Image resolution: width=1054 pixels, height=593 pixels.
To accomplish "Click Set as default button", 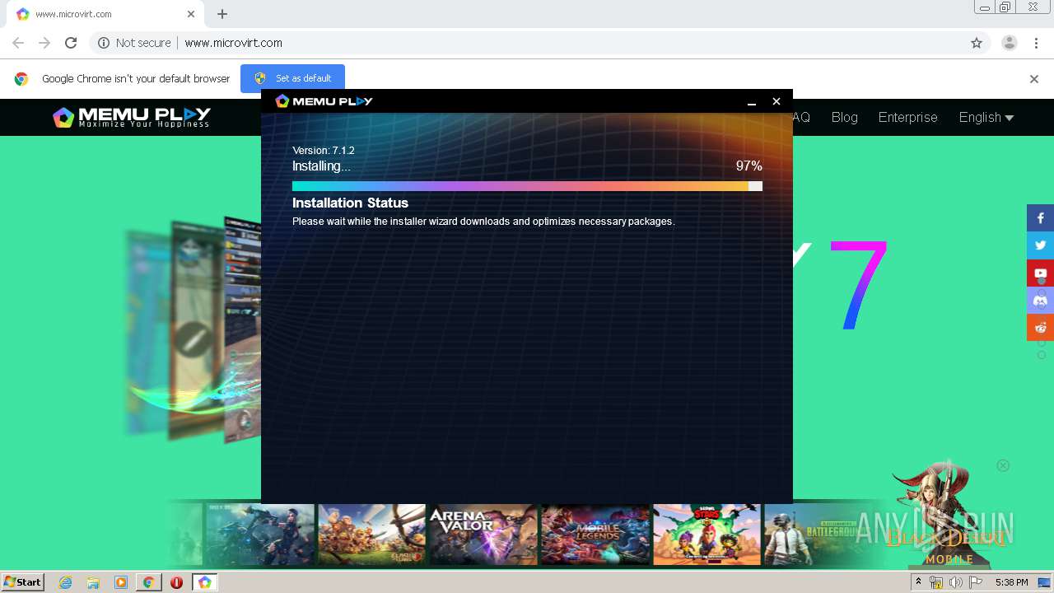I will click(292, 78).
